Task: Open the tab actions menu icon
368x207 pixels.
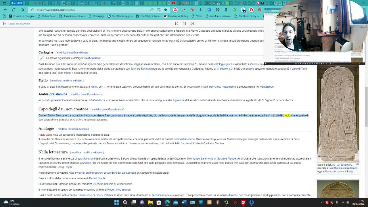Action: click(4, 3)
